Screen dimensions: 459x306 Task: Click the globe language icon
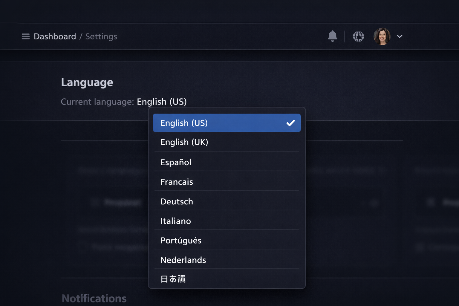tap(358, 36)
